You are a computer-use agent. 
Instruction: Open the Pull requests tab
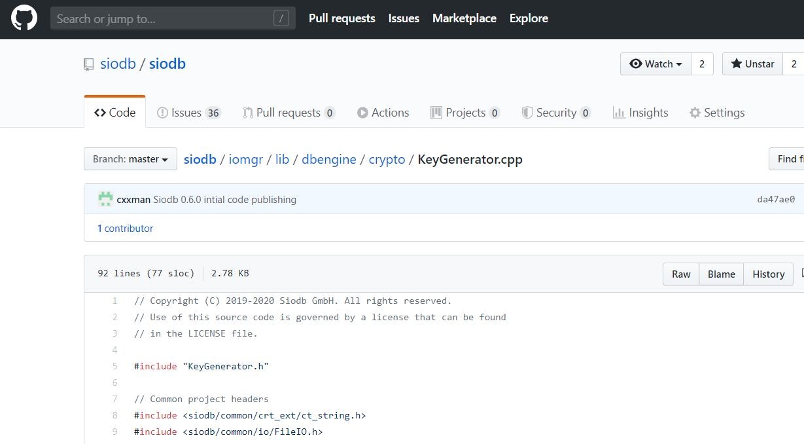coord(288,112)
